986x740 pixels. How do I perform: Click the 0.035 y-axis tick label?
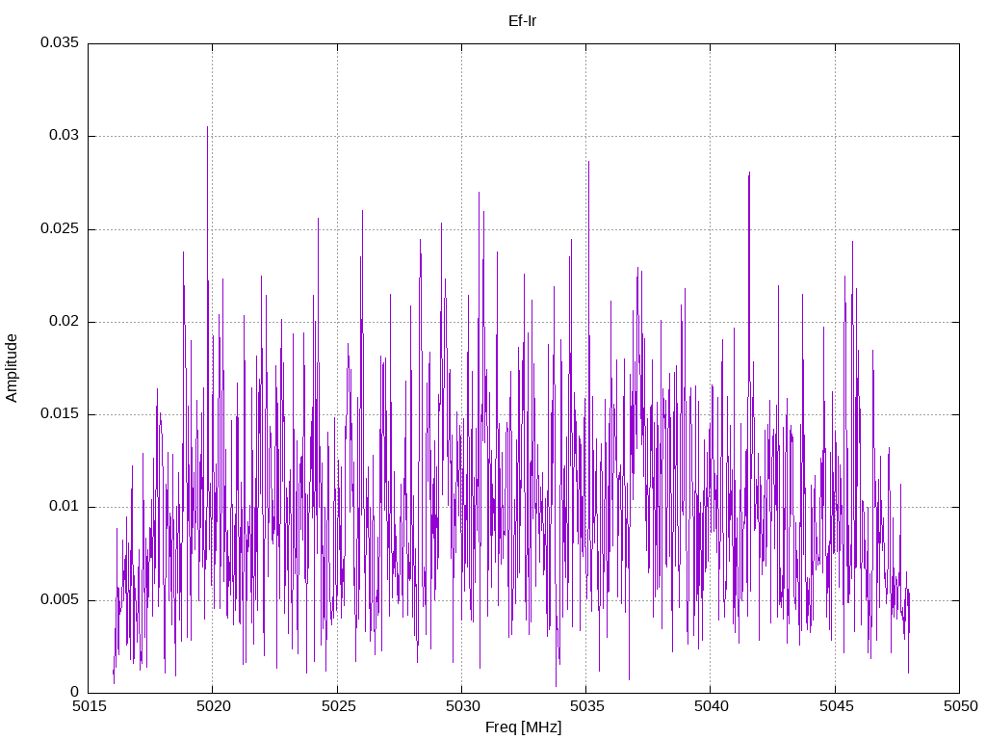tap(60, 42)
